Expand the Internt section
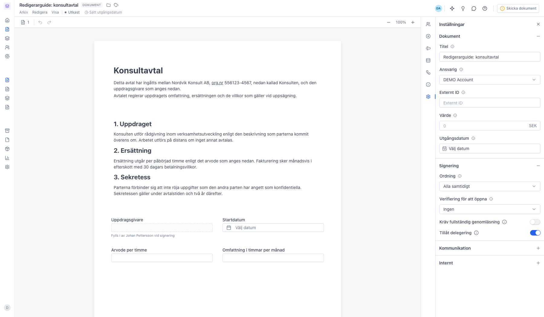The image size is (544, 317). (x=490, y=263)
